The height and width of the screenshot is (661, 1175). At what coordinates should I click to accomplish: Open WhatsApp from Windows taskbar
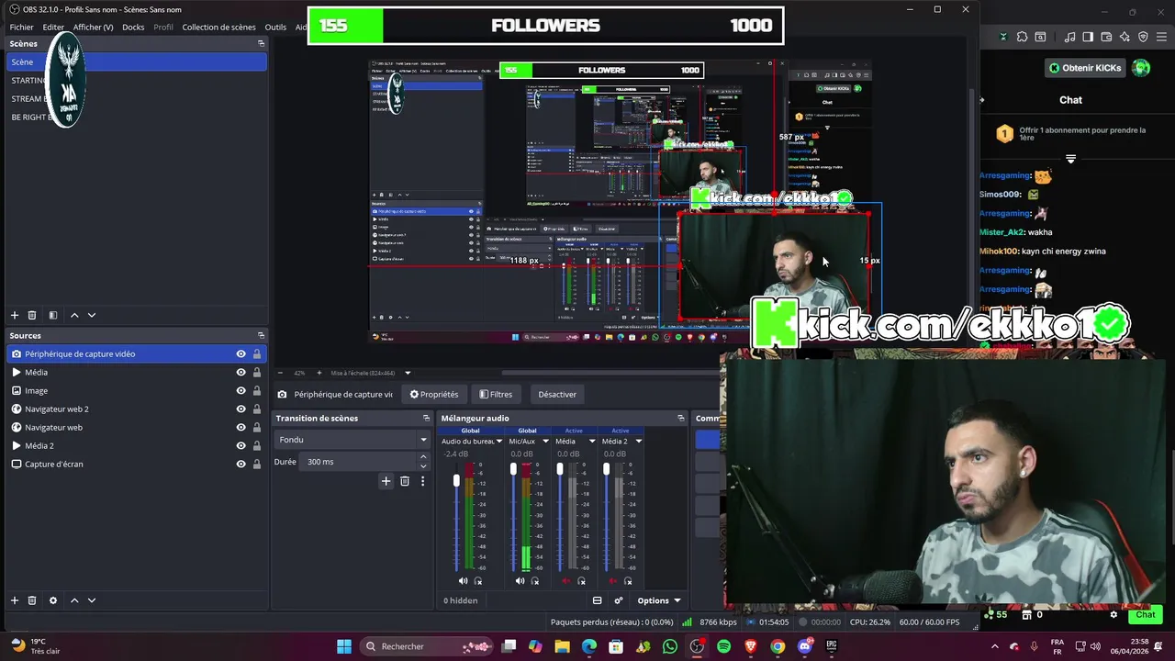point(670,646)
